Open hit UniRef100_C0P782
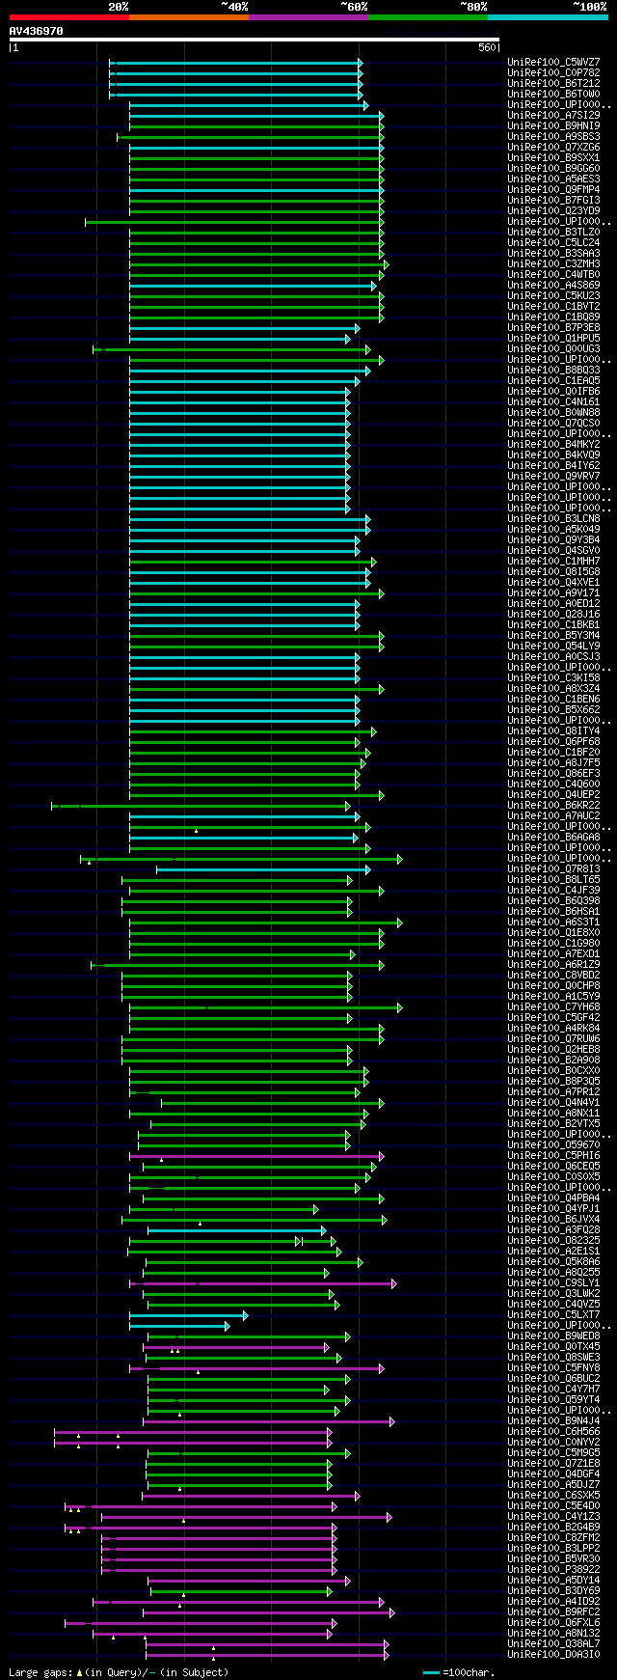Image resolution: width=617 pixels, height=1680 pixels. coord(553,72)
